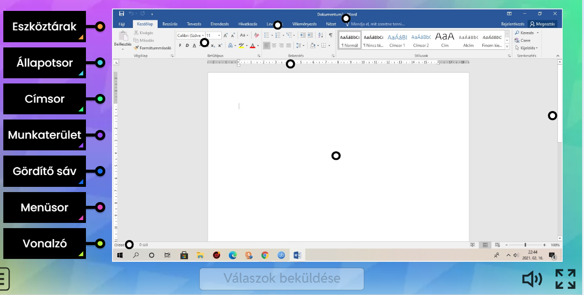584x295 pixels.
Task: Toggle superscript formatting in font group
Action: coord(220,46)
